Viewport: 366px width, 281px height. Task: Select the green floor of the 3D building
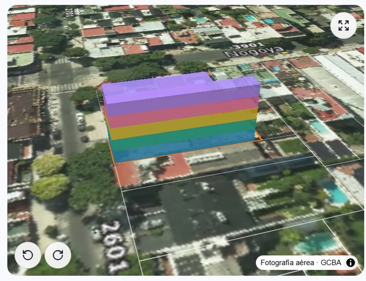tap(184, 135)
